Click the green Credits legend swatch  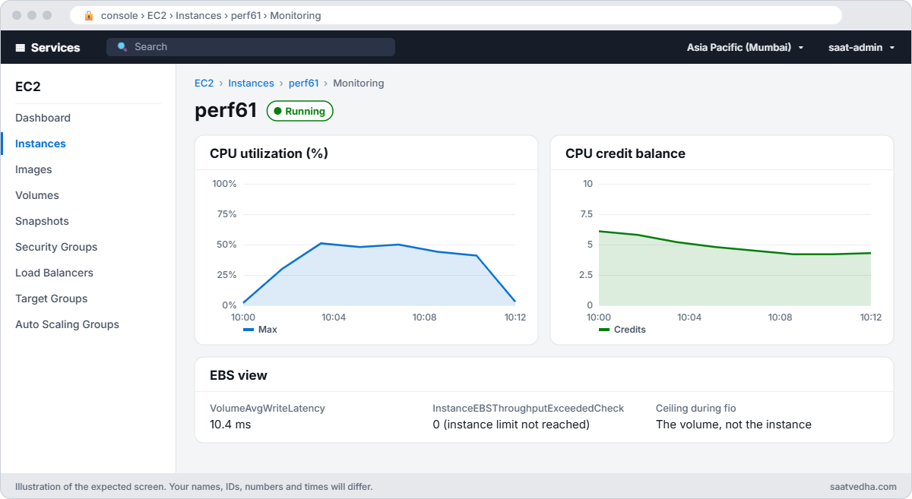604,330
